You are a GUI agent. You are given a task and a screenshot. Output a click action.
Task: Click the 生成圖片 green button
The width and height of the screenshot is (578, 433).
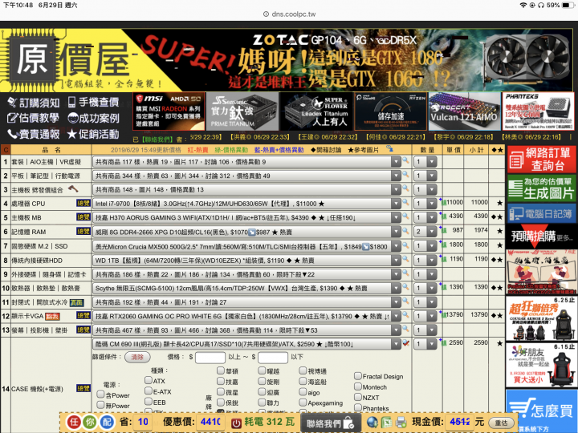(541, 188)
